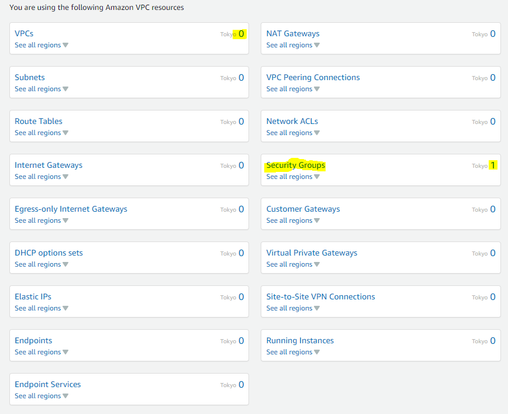The height and width of the screenshot is (414, 508).
Task: Open Site-to-Site VPN Connections link
Action: tap(320, 296)
